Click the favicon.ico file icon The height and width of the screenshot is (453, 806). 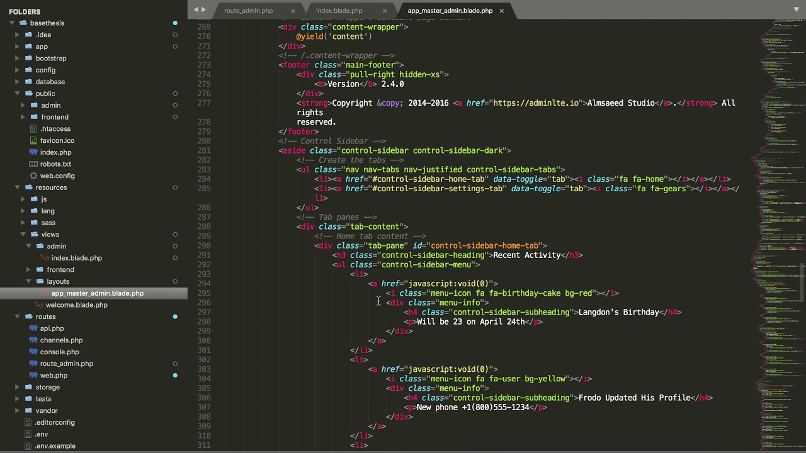(x=34, y=140)
